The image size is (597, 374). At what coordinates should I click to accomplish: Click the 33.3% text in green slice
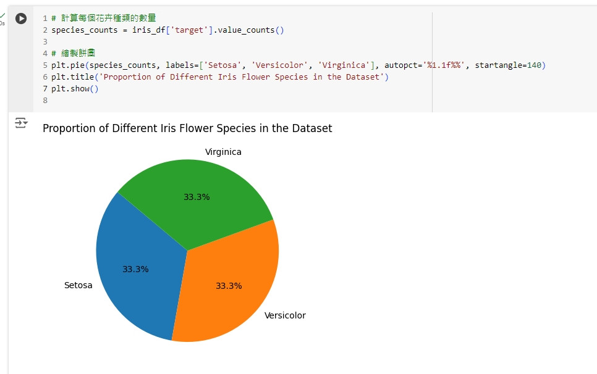[197, 197]
